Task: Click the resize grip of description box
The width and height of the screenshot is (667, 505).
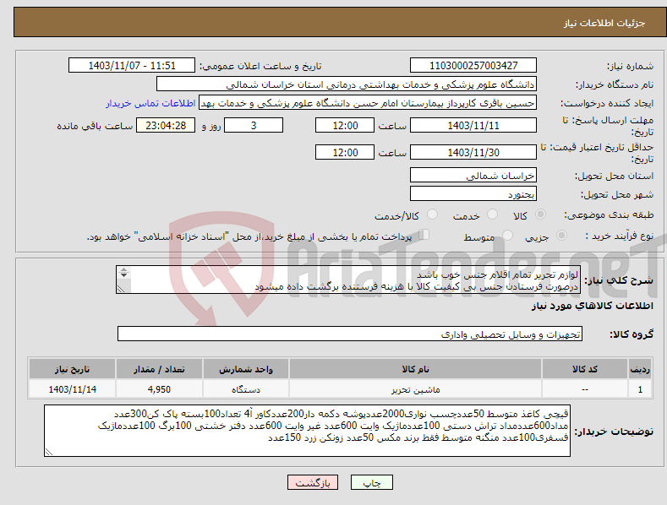Action: 121,289
